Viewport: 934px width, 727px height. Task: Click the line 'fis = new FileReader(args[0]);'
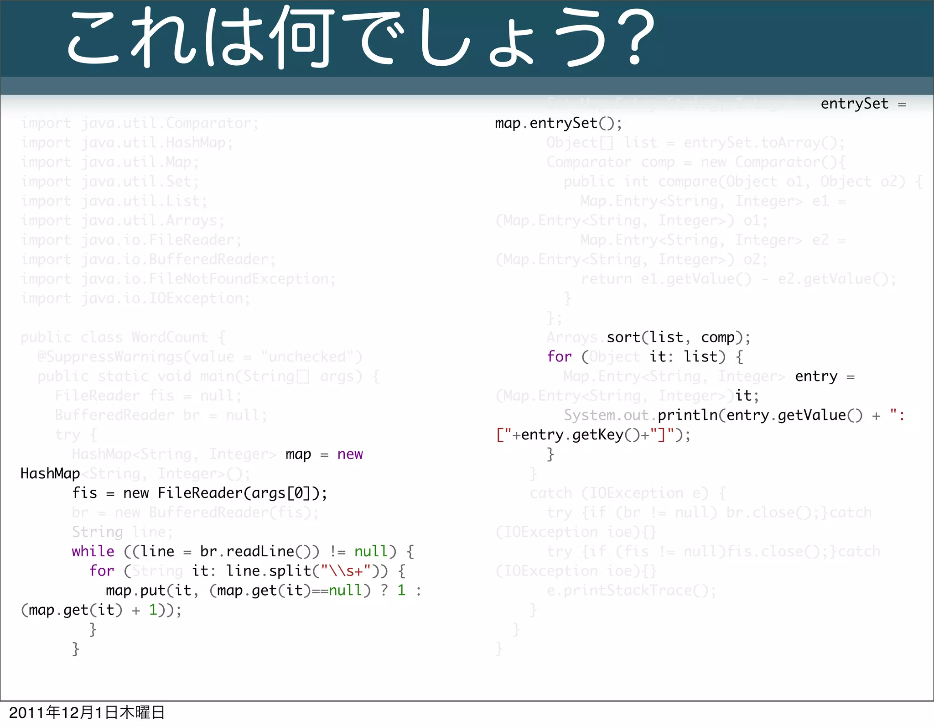200,493
